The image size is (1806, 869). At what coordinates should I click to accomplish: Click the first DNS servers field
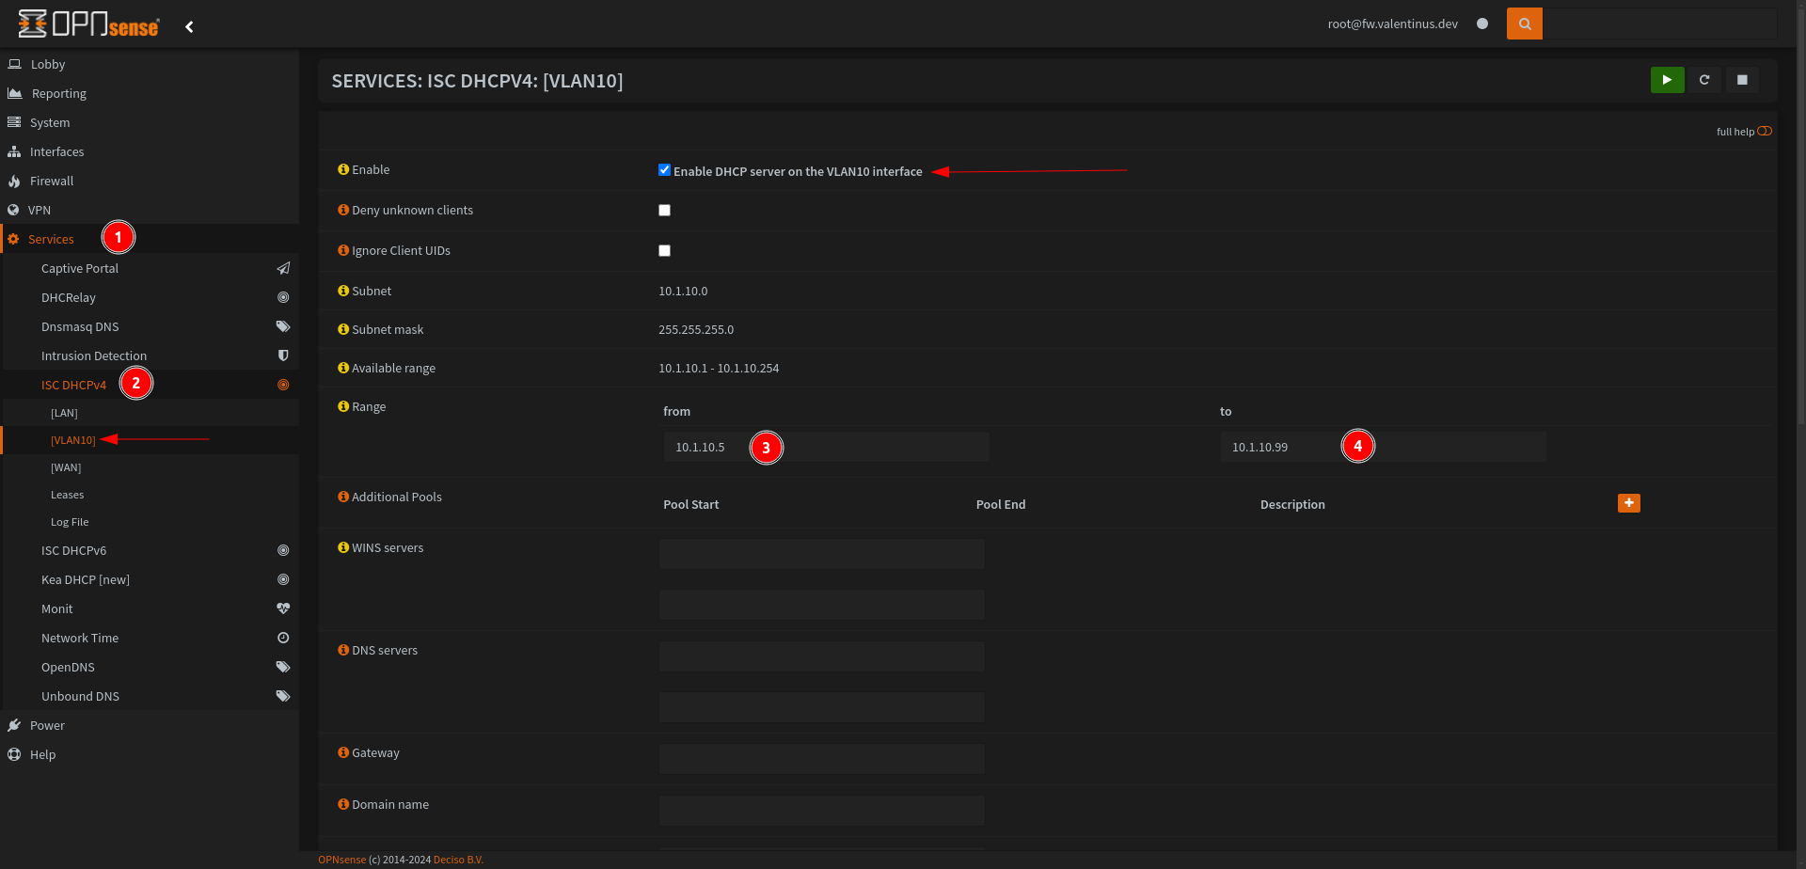(821, 656)
